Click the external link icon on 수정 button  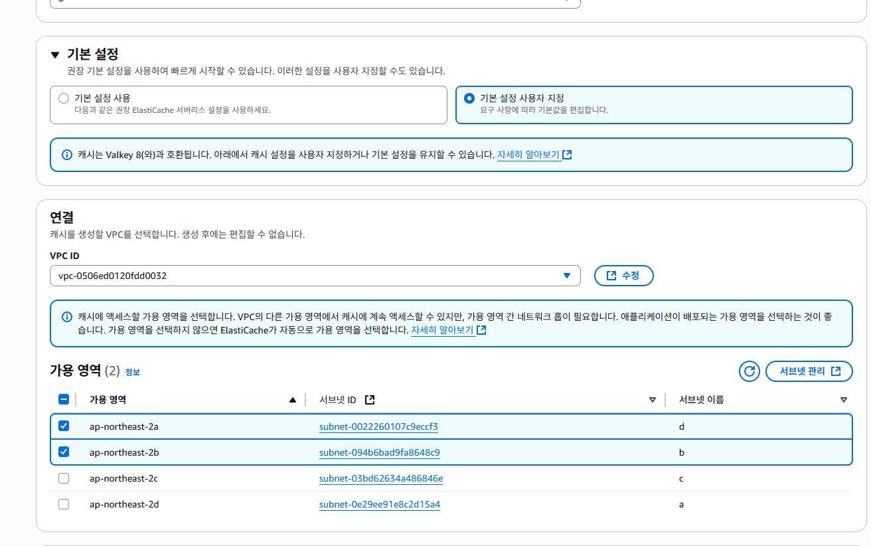coord(611,276)
